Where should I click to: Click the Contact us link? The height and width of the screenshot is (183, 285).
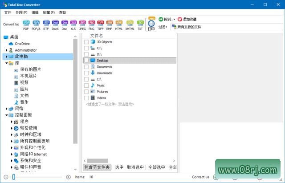click(x=200, y=177)
